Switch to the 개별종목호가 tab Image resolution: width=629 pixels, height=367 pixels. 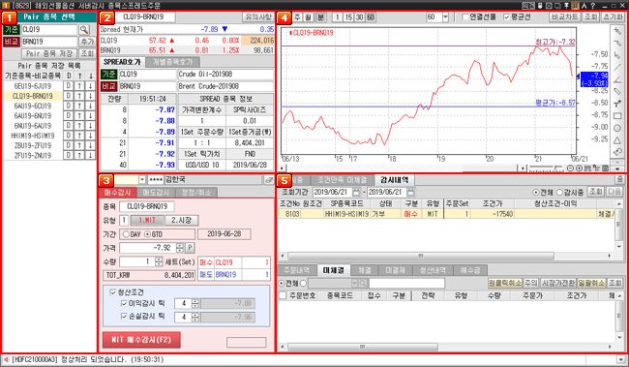(172, 62)
